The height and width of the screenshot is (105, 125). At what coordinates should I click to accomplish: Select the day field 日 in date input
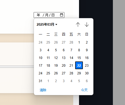click(x=53, y=15)
